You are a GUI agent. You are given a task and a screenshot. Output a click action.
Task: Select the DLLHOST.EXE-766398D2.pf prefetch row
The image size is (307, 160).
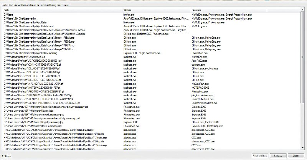(x=151, y=76)
